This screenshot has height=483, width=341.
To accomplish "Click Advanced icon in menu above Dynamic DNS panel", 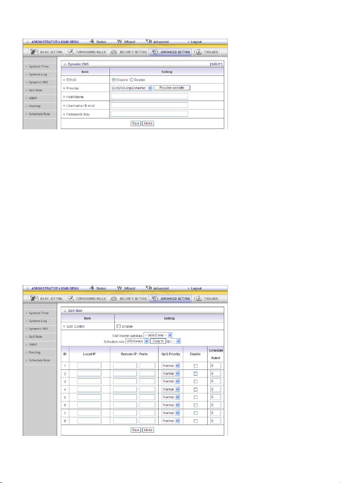I will [148, 41].
